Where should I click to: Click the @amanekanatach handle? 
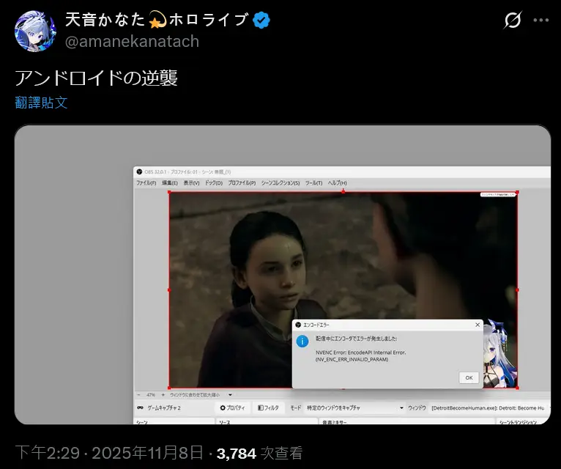[133, 41]
